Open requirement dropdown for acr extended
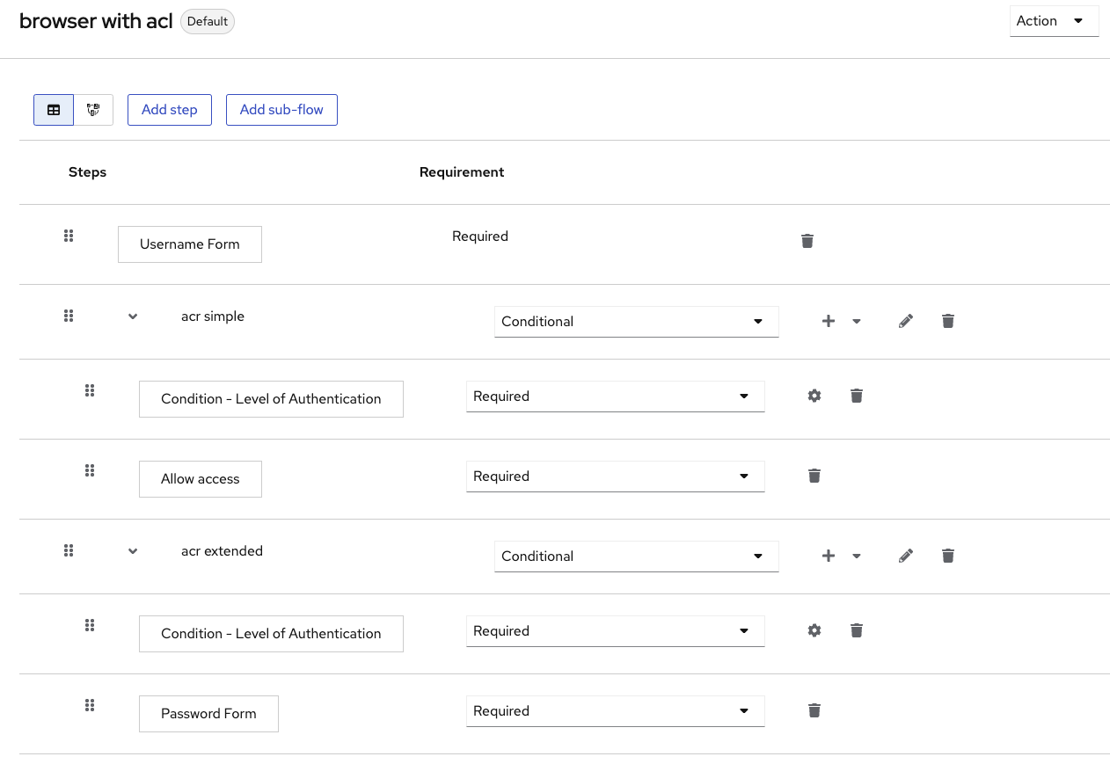 click(637, 557)
